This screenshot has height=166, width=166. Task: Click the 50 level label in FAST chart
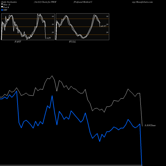tap(53, 24)
